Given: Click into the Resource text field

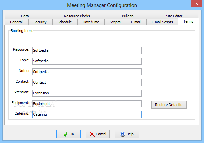Looking at the screenshot, I should [x=87, y=50].
